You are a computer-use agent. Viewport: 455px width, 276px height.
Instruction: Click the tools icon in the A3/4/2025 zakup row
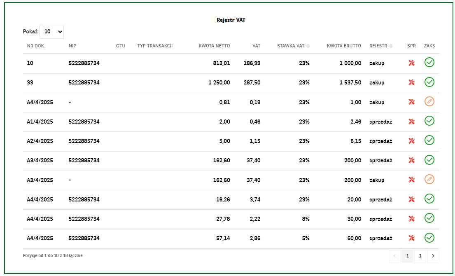coord(411,180)
